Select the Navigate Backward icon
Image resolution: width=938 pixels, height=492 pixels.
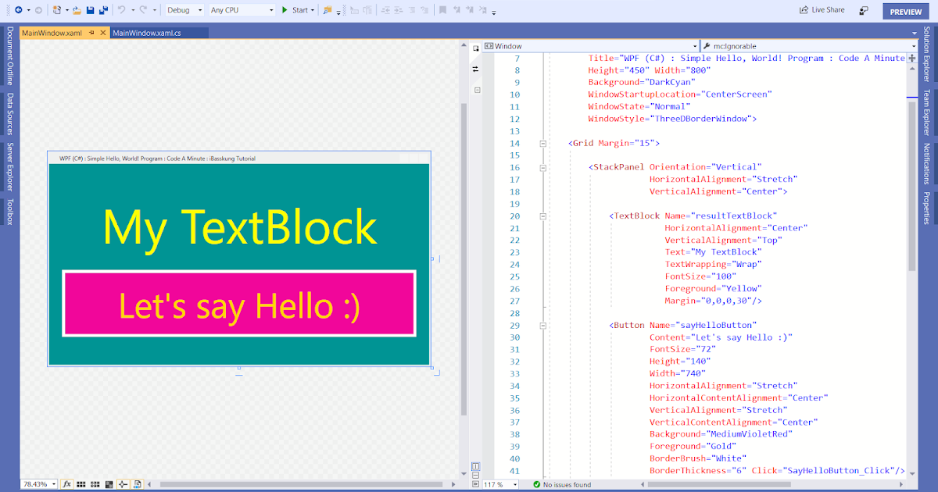coord(19,10)
